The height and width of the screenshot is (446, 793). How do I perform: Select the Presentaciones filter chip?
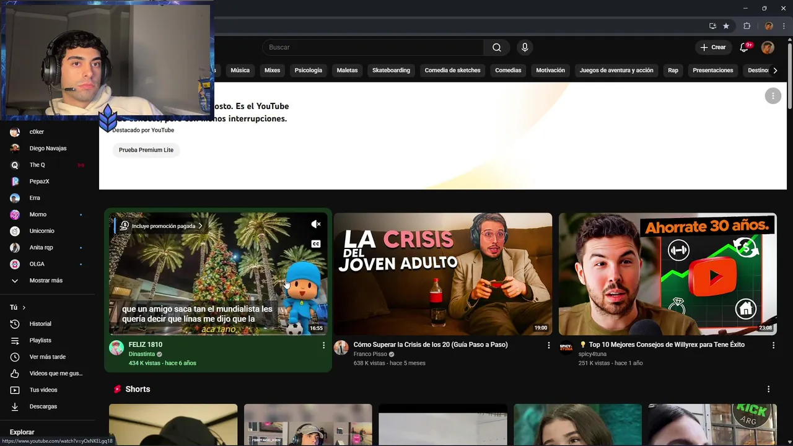pyautogui.click(x=712, y=70)
